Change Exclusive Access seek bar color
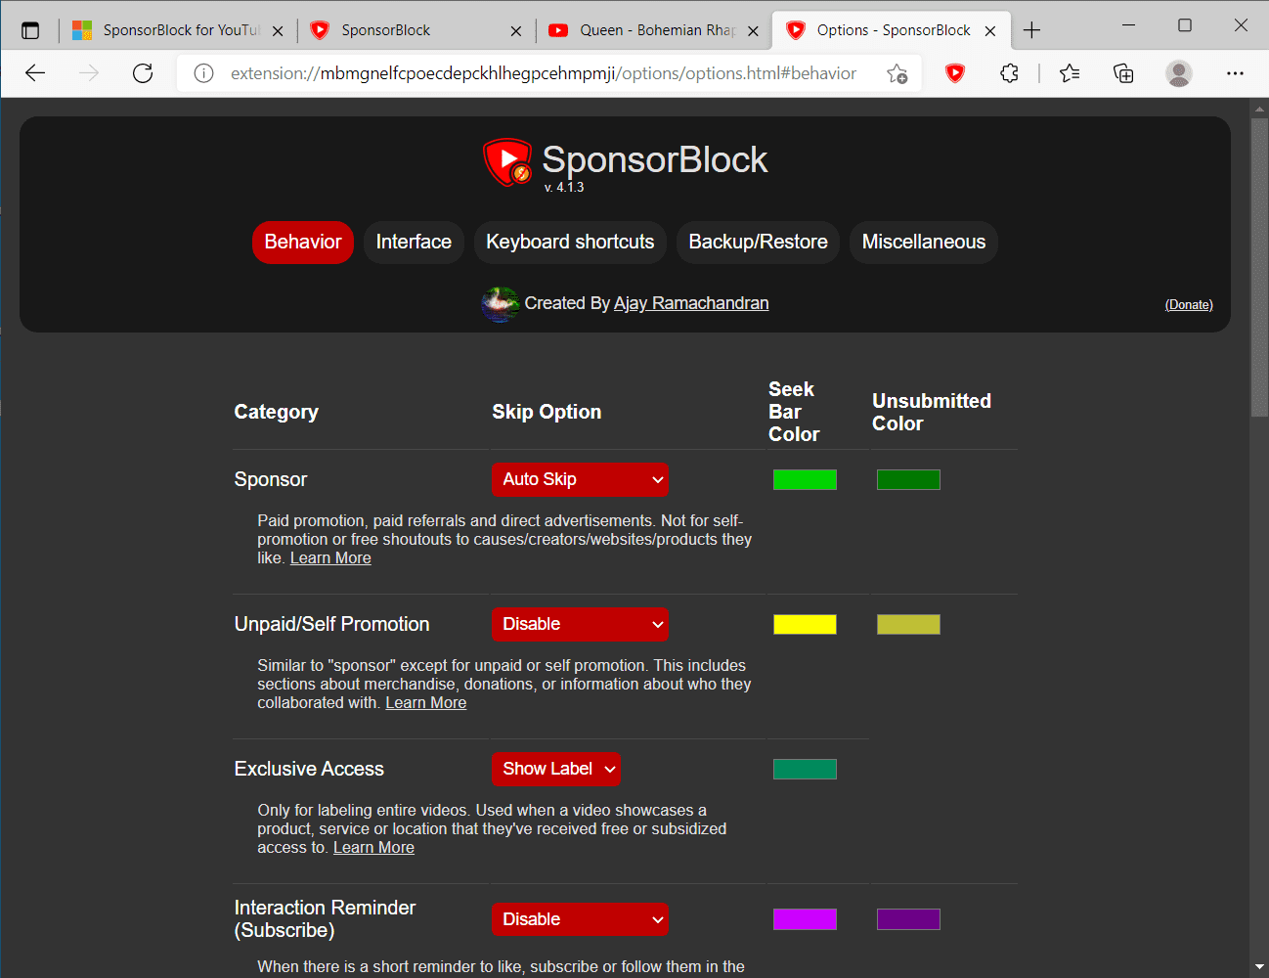Viewport: 1269px width, 978px height. (805, 769)
